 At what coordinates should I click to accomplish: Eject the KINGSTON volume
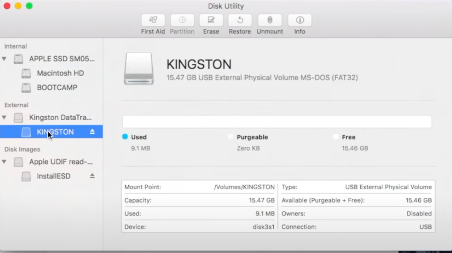(92, 132)
